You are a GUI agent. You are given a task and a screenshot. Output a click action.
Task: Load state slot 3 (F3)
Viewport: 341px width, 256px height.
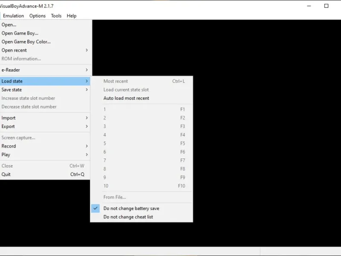[142, 126]
